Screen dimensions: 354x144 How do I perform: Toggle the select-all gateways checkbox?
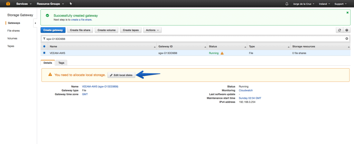[x=44, y=47]
